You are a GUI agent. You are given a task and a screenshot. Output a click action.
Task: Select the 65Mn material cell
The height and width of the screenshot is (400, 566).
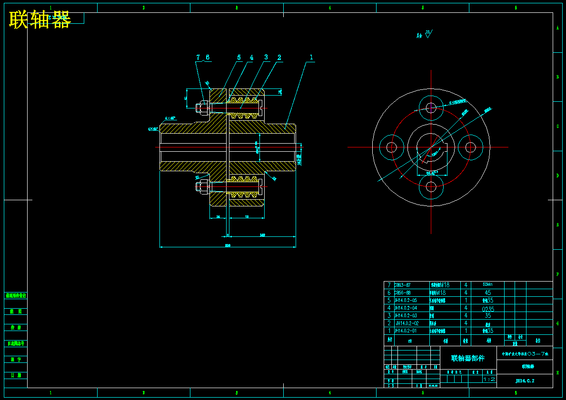[487, 284]
